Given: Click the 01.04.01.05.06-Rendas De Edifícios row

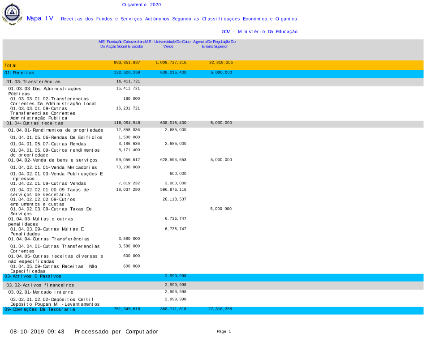Looking at the screenshot, I should point(56,137).
